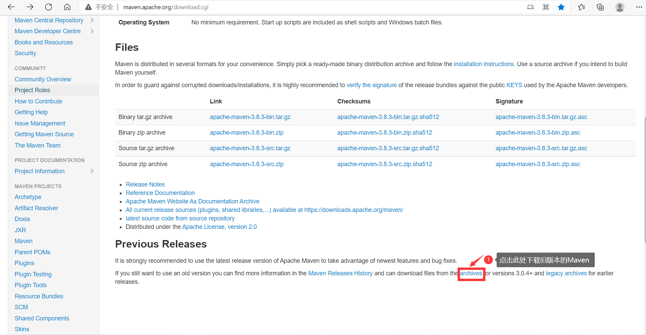Open the public KEYS link
This screenshot has height=335, width=646.
pyautogui.click(x=514, y=85)
